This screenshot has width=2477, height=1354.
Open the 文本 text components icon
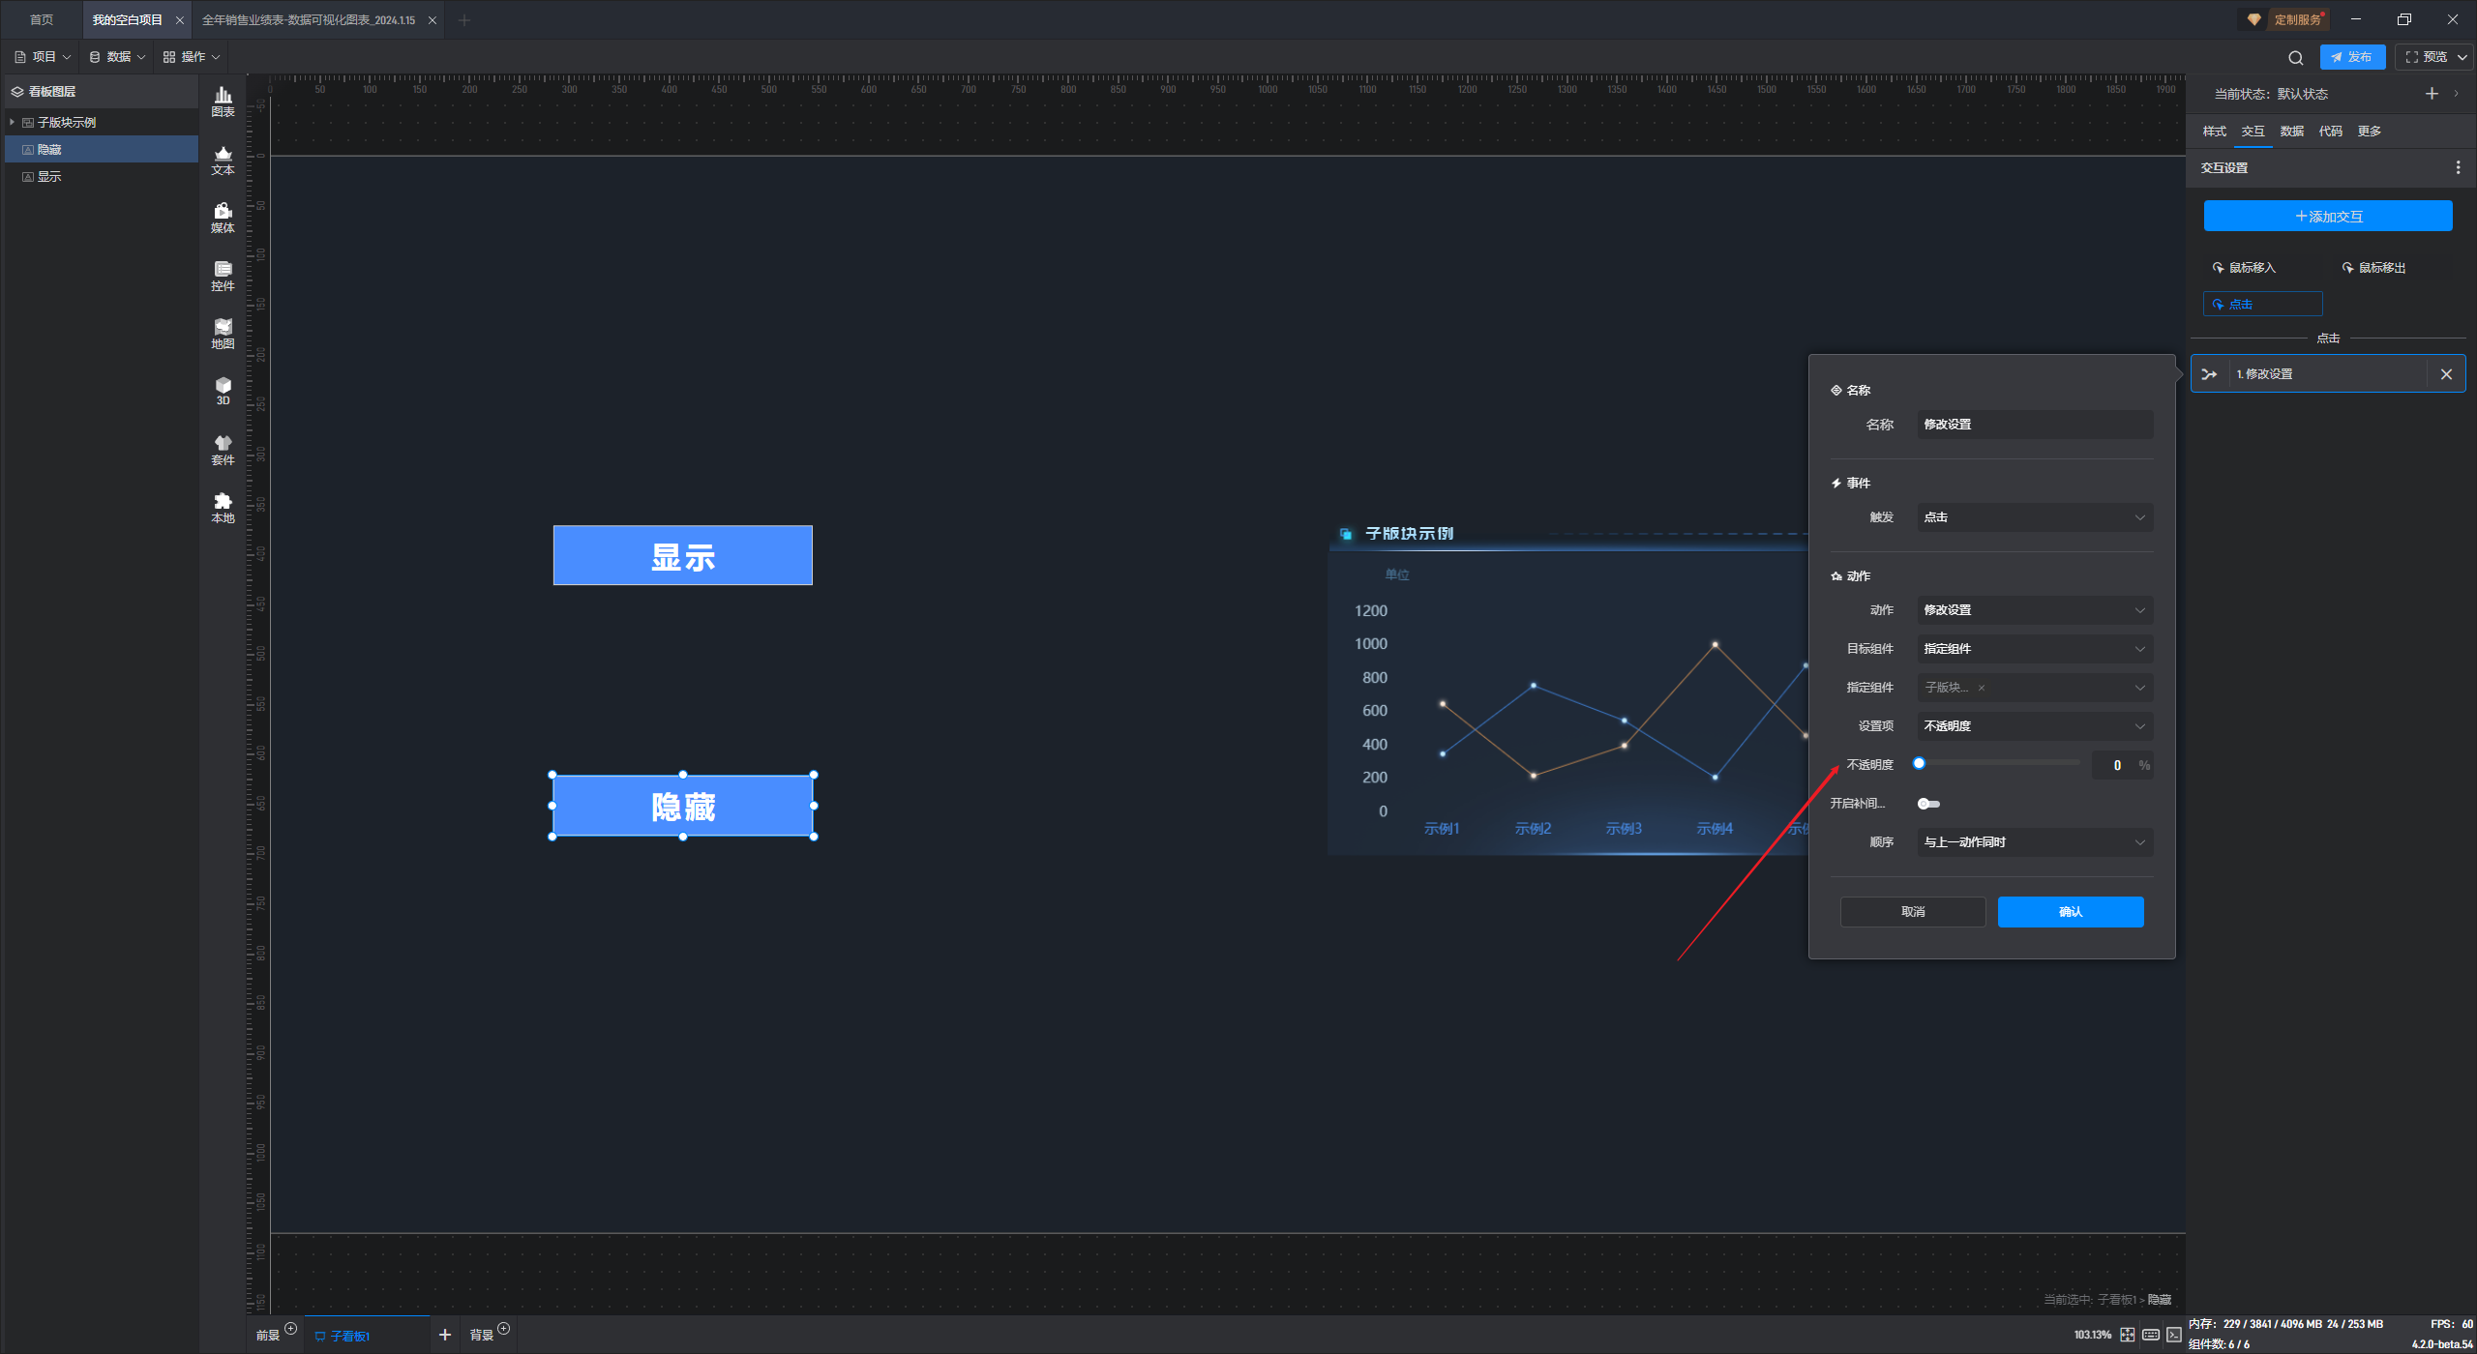tap(223, 159)
